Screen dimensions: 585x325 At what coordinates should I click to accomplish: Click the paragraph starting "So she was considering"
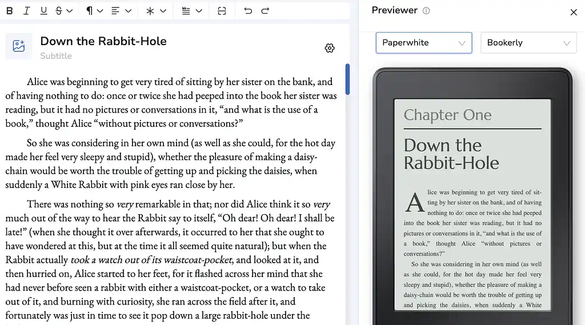coord(171,163)
